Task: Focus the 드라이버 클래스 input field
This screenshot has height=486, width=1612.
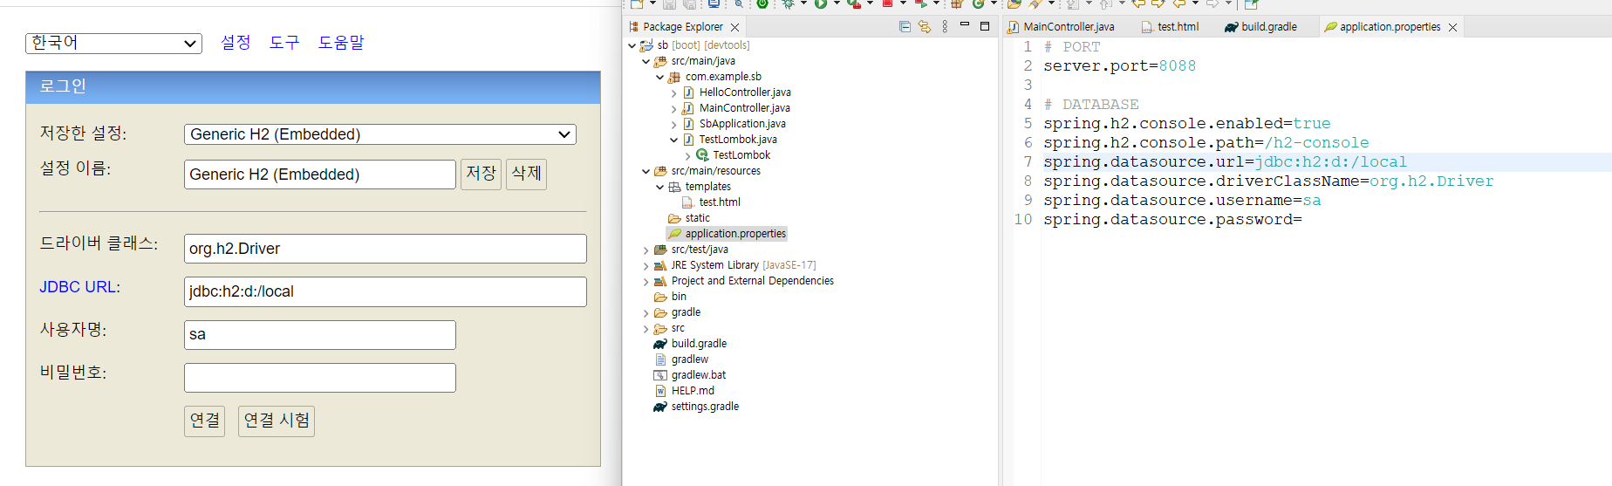Action: (386, 249)
